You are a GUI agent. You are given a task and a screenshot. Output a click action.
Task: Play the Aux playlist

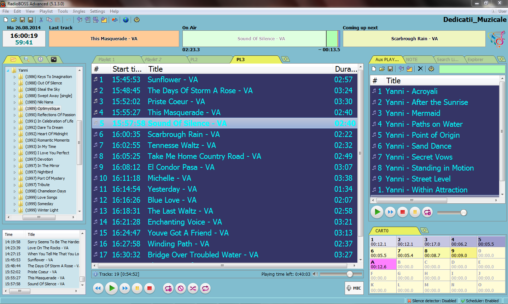coord(377,212)
